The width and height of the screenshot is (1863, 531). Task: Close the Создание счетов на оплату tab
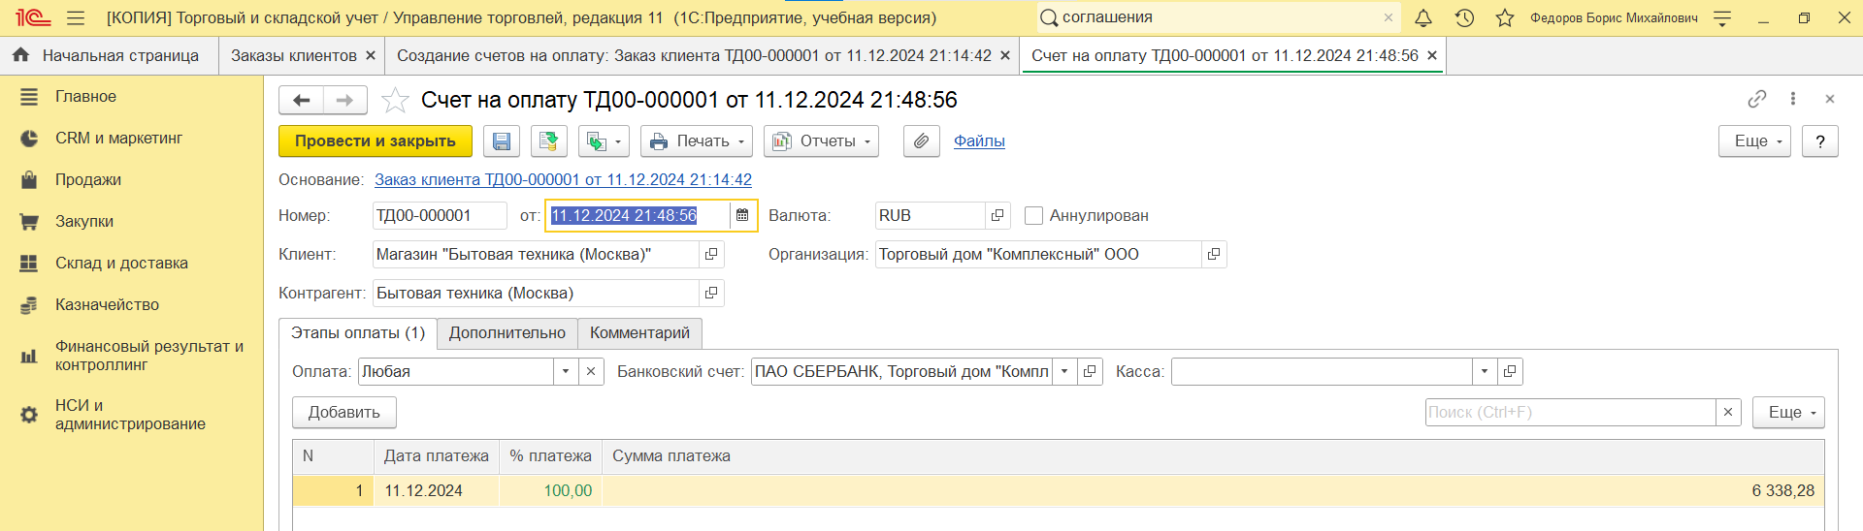(1005, 56)
